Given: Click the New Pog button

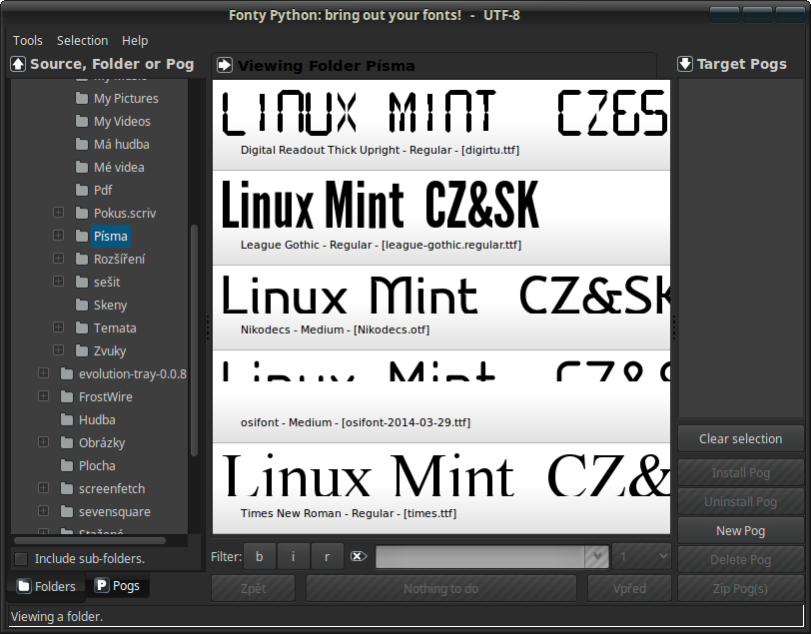Looking at the screenshot, I should click(x=741, y=531).
